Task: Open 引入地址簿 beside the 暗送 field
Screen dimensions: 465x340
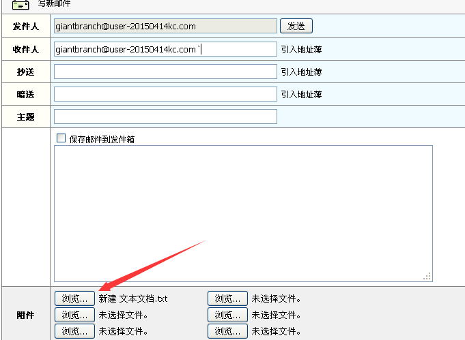Action: [x=300, y=94]
